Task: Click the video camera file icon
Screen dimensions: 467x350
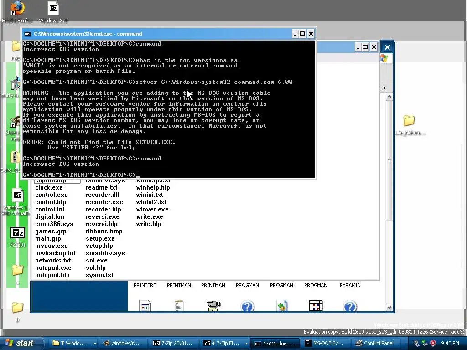Action: coord(213,305)
